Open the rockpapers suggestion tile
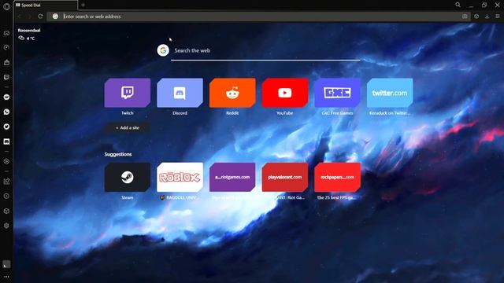The height and width of the screenshot is (283, 504). [337, 177]
